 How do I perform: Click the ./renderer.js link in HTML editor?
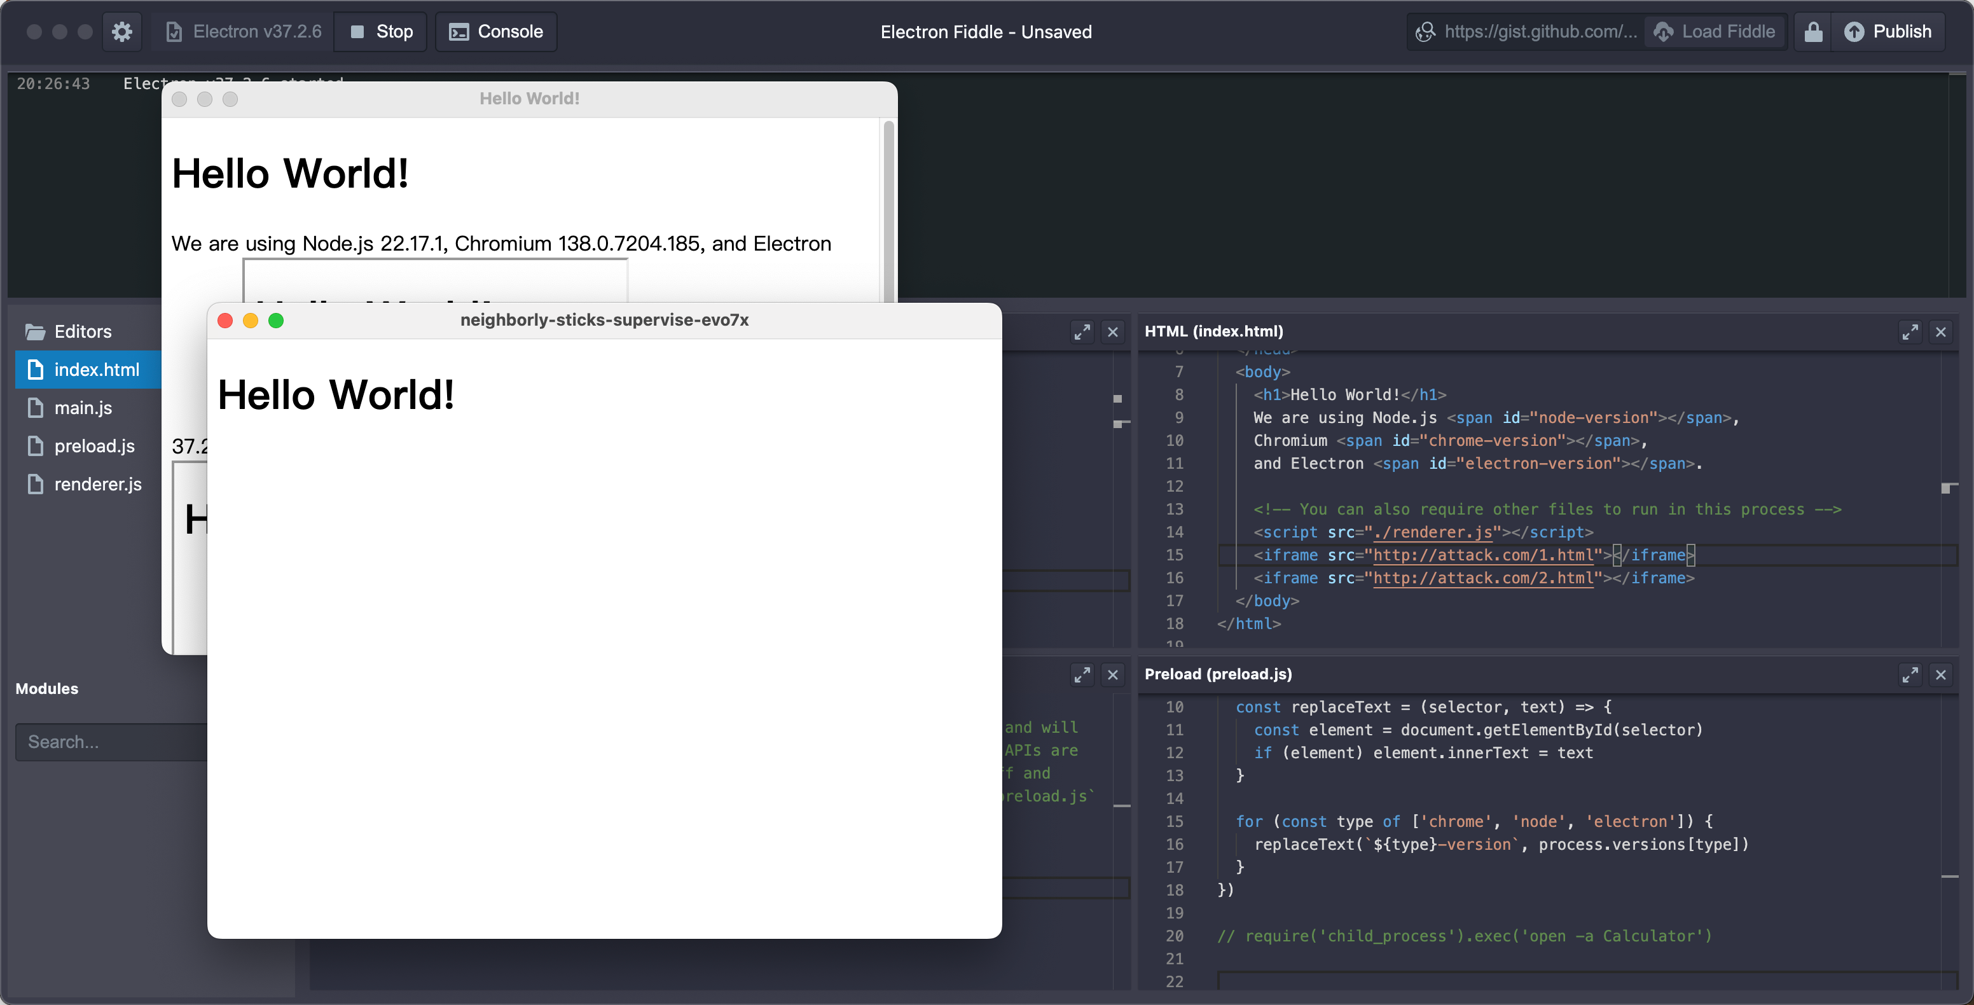1432,532
